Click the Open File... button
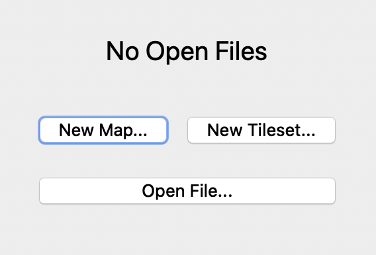Image resolution: width=376 pixels, height=255 pixels. 187,191
